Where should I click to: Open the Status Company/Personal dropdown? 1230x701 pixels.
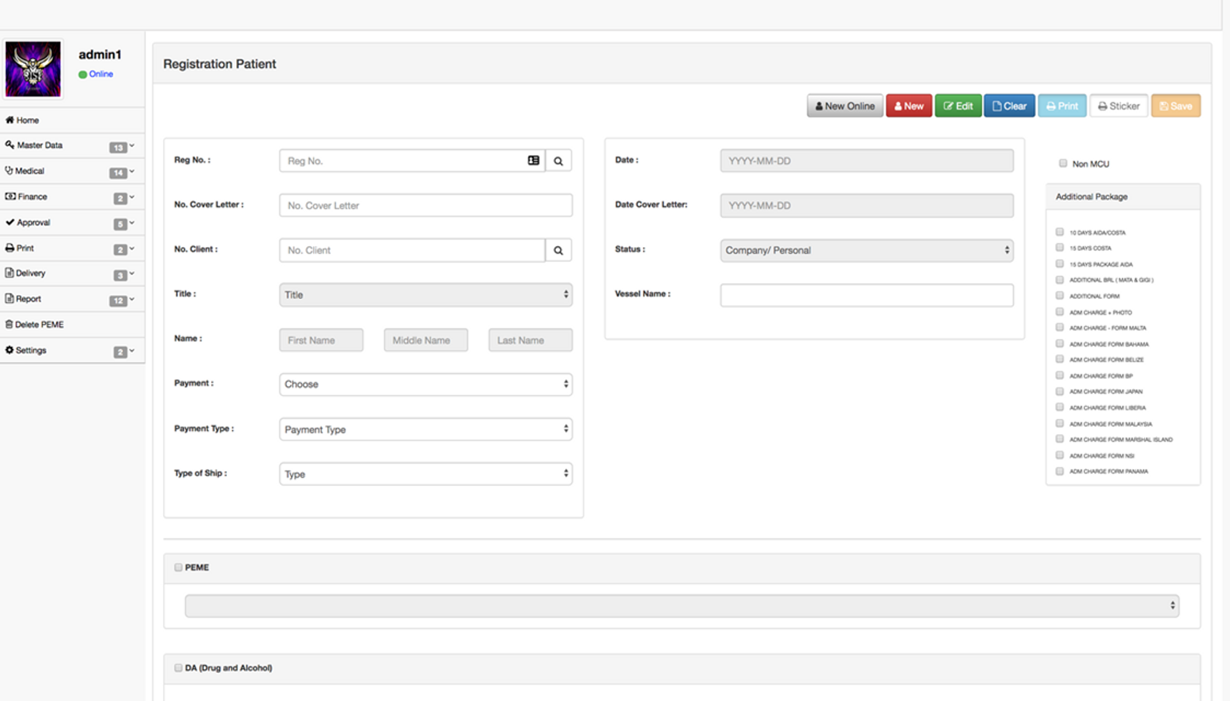(x=866, y=250)
